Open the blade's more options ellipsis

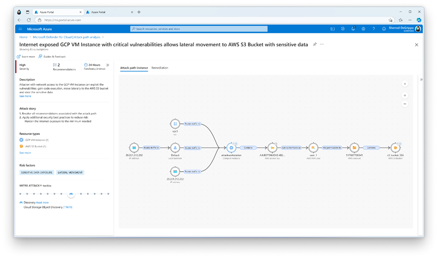pos(322,44)
